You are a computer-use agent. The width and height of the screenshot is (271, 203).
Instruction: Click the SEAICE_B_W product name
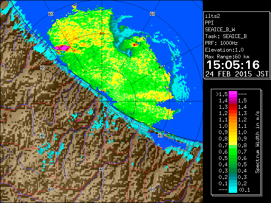[x=220, y=30]
